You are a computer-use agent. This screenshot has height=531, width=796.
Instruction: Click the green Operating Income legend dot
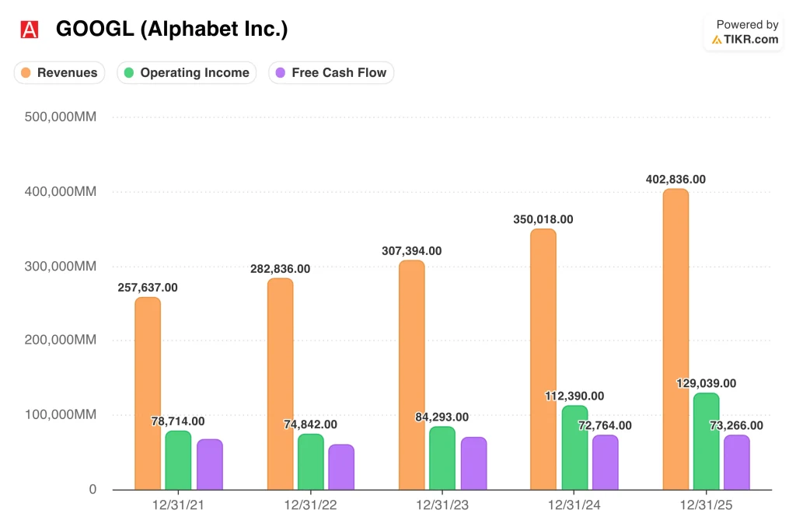pyautogui.click(x=129, y=73)
